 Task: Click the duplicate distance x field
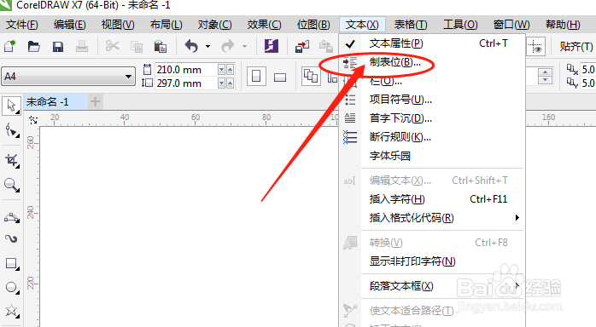(x=588, y=70)
